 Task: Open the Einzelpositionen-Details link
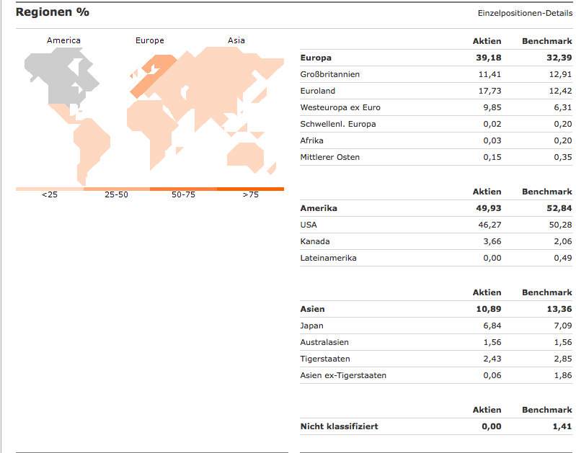(525, 14)
